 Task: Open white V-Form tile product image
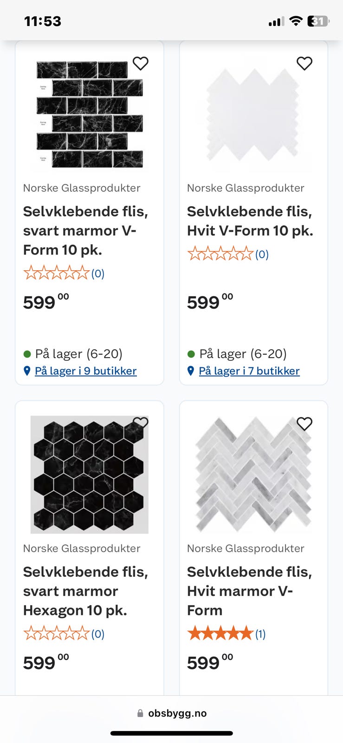(x=253, y=114)
